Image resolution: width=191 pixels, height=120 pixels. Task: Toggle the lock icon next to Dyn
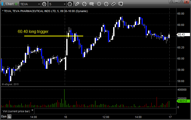click(x=9, y=116)
